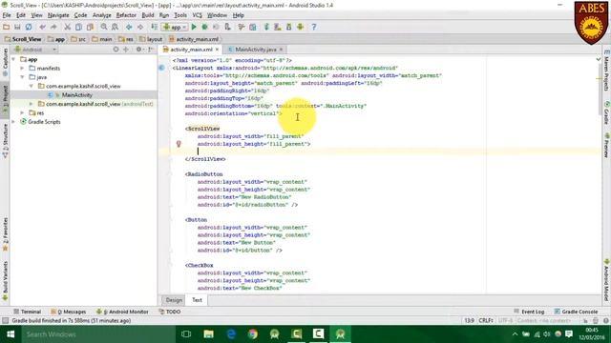Screen dimensions: 611x343
Task: Open the Android Monitor tool window
Action: (122, 312)
